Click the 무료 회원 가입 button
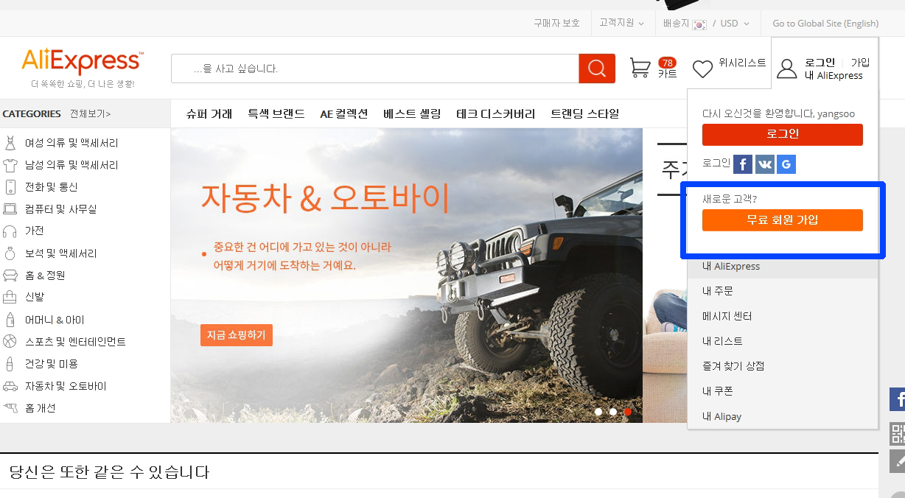The height and width of the screenshot is (498, 905). [782, 220]
